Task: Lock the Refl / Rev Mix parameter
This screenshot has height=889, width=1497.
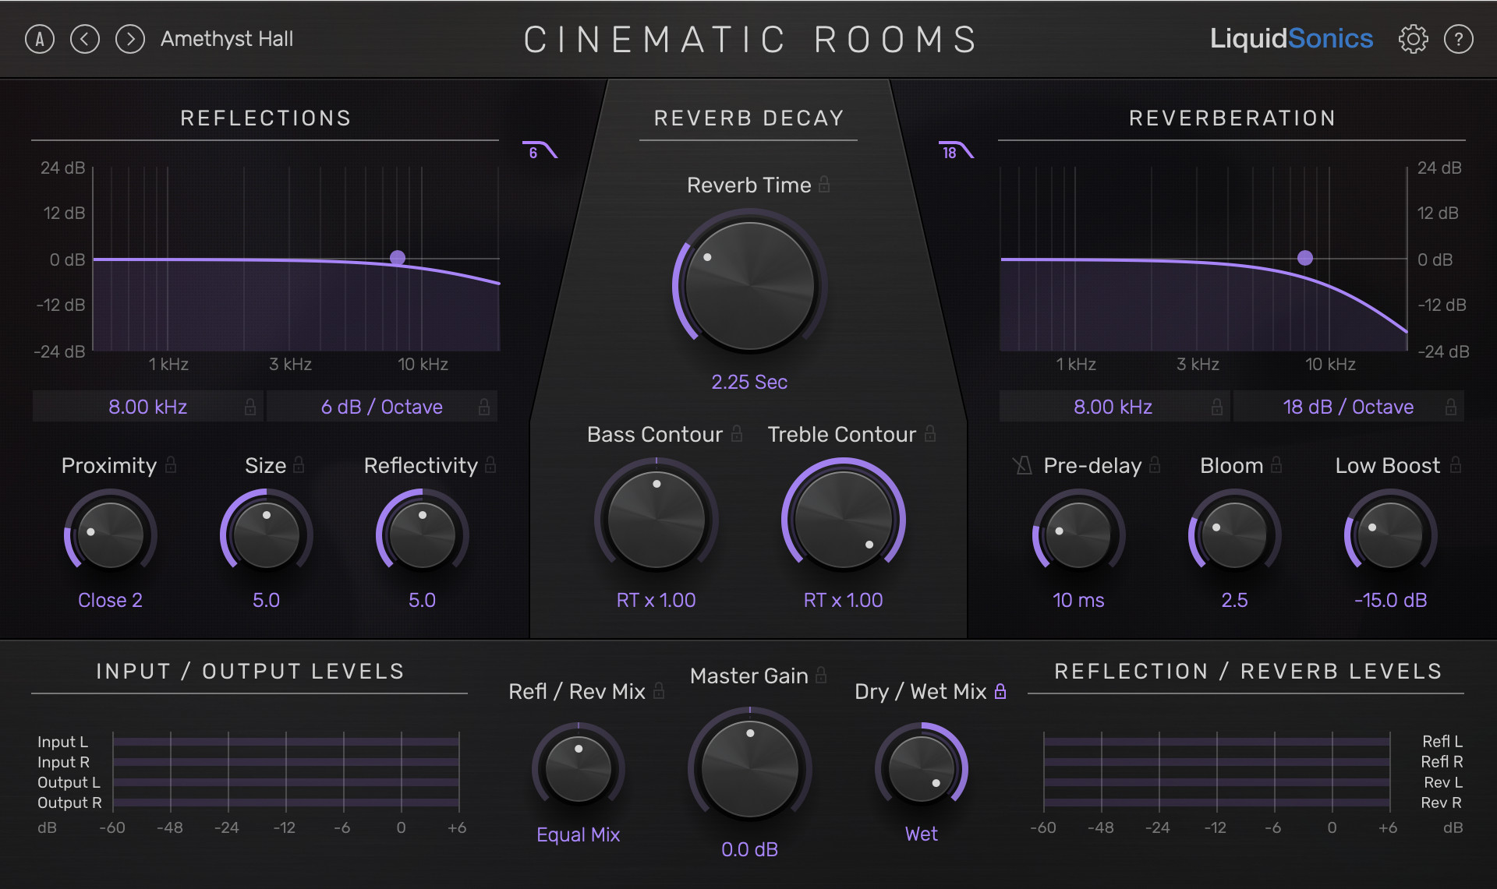Action: pyautogui.click(x=659, y=690)
